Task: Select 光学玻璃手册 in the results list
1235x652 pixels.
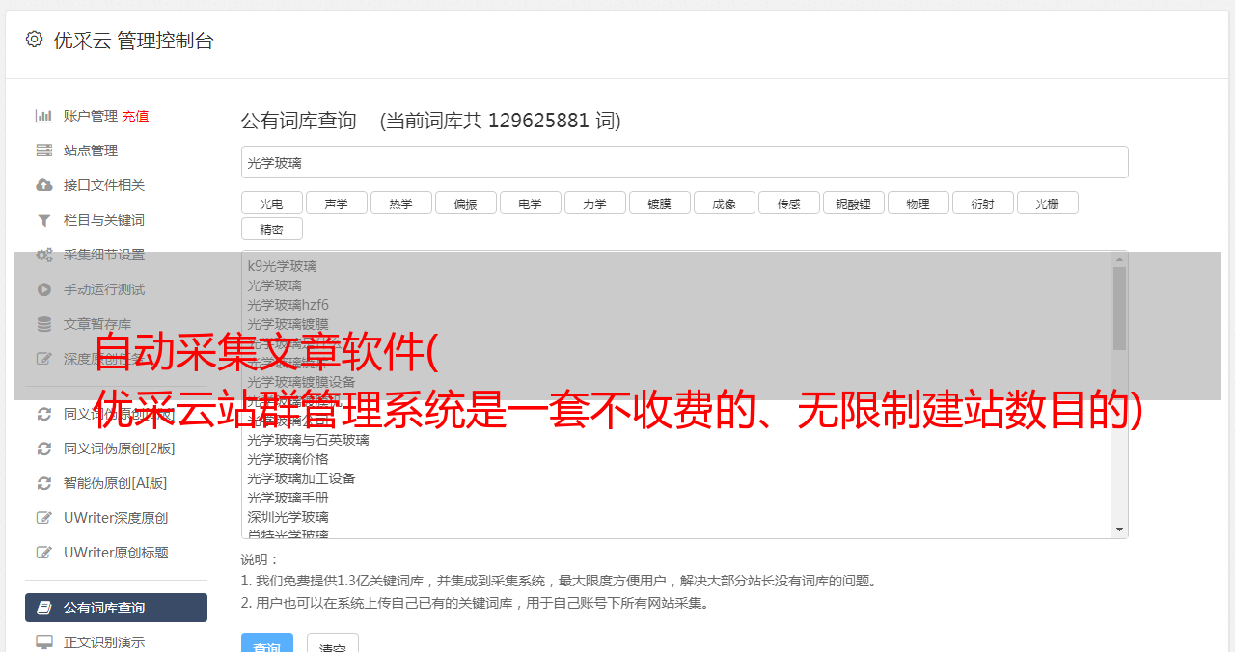Action: point(288,498)
